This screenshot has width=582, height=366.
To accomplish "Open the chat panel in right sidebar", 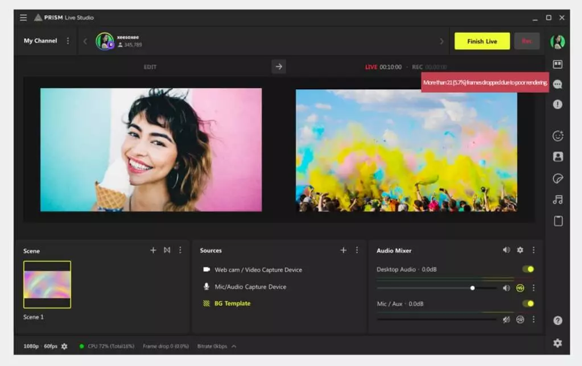I will pyautogui.click(x=558, y=84).
